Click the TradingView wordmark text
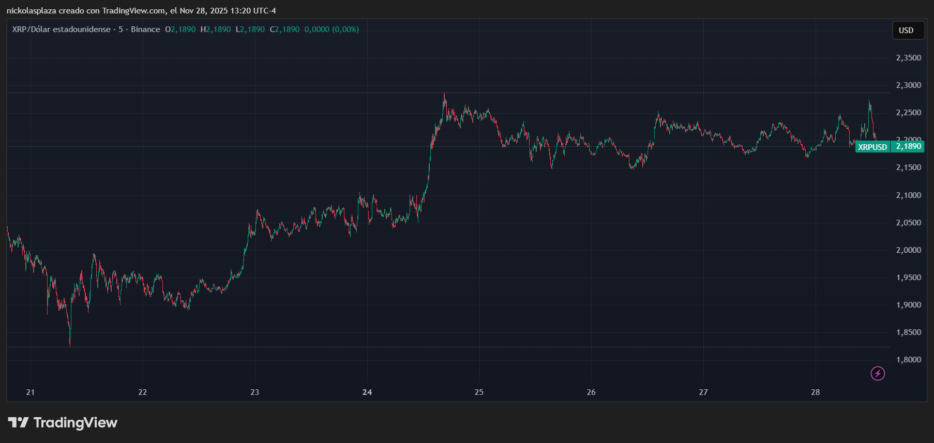The height and width of the screenshot is (443, 934). coord(76,423)
